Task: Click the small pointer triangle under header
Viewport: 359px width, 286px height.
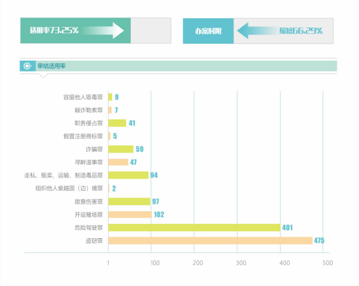Action: 43,76
